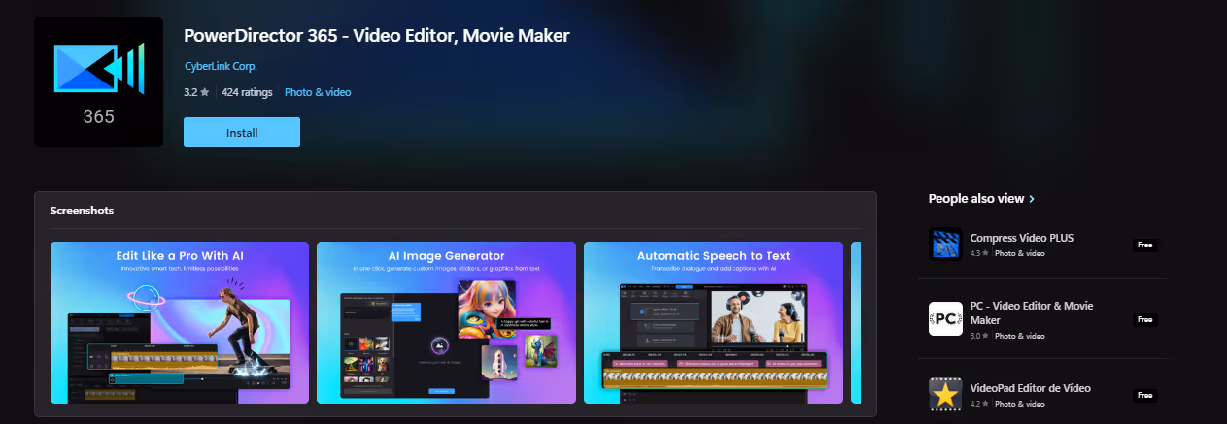Click Free badge for PC - Video Editor
The width and height of the screenshot is (1227, 424).
1146,319
